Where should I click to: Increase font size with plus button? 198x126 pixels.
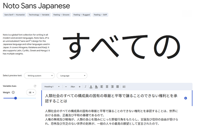(80, 87)
